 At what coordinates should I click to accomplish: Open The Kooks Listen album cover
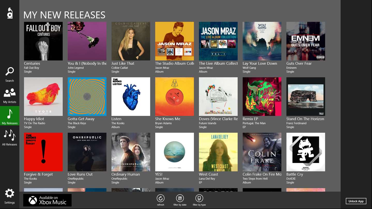pos(131,97)
